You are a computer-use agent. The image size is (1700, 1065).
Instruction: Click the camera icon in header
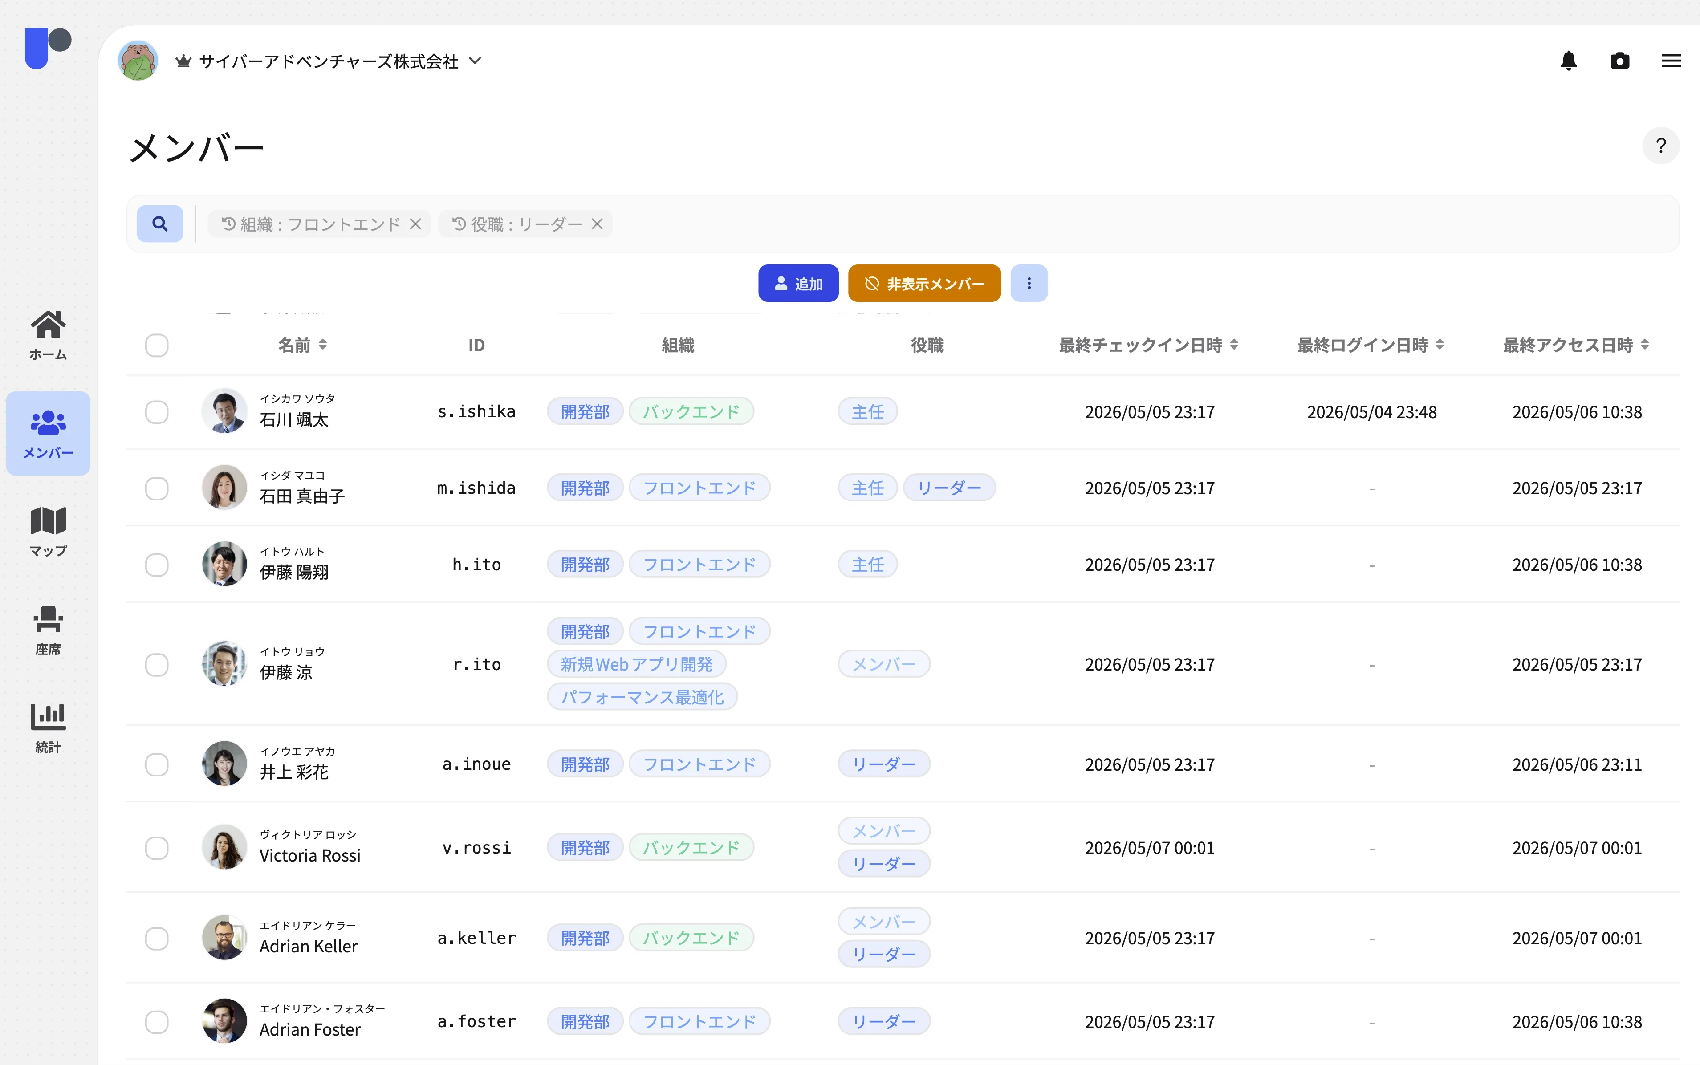(x=1620, y=61)
